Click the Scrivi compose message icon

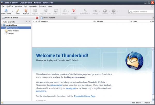coord(18,11)
